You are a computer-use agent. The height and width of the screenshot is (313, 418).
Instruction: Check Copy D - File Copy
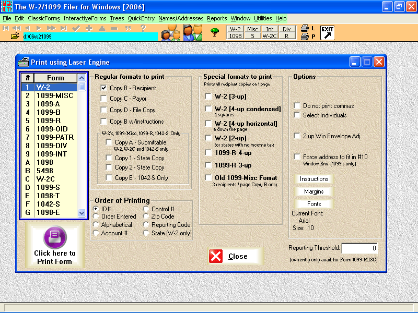[x=103, y=110]
